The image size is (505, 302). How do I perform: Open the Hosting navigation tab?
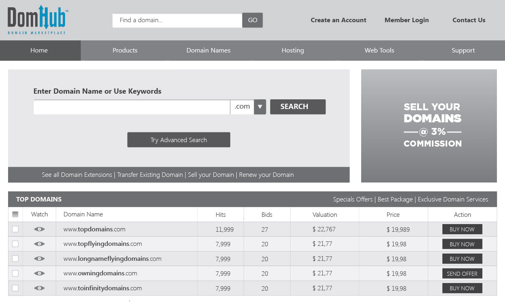(x=292, y=50)
